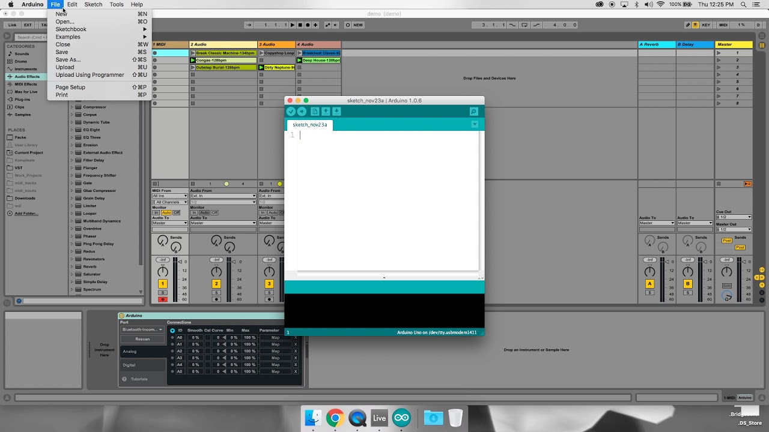The height and width of the screenshot is (432, 769).
Task: Launch the Deep House clip play triangle
Action: pyautogui.click(x=299, y=60)
